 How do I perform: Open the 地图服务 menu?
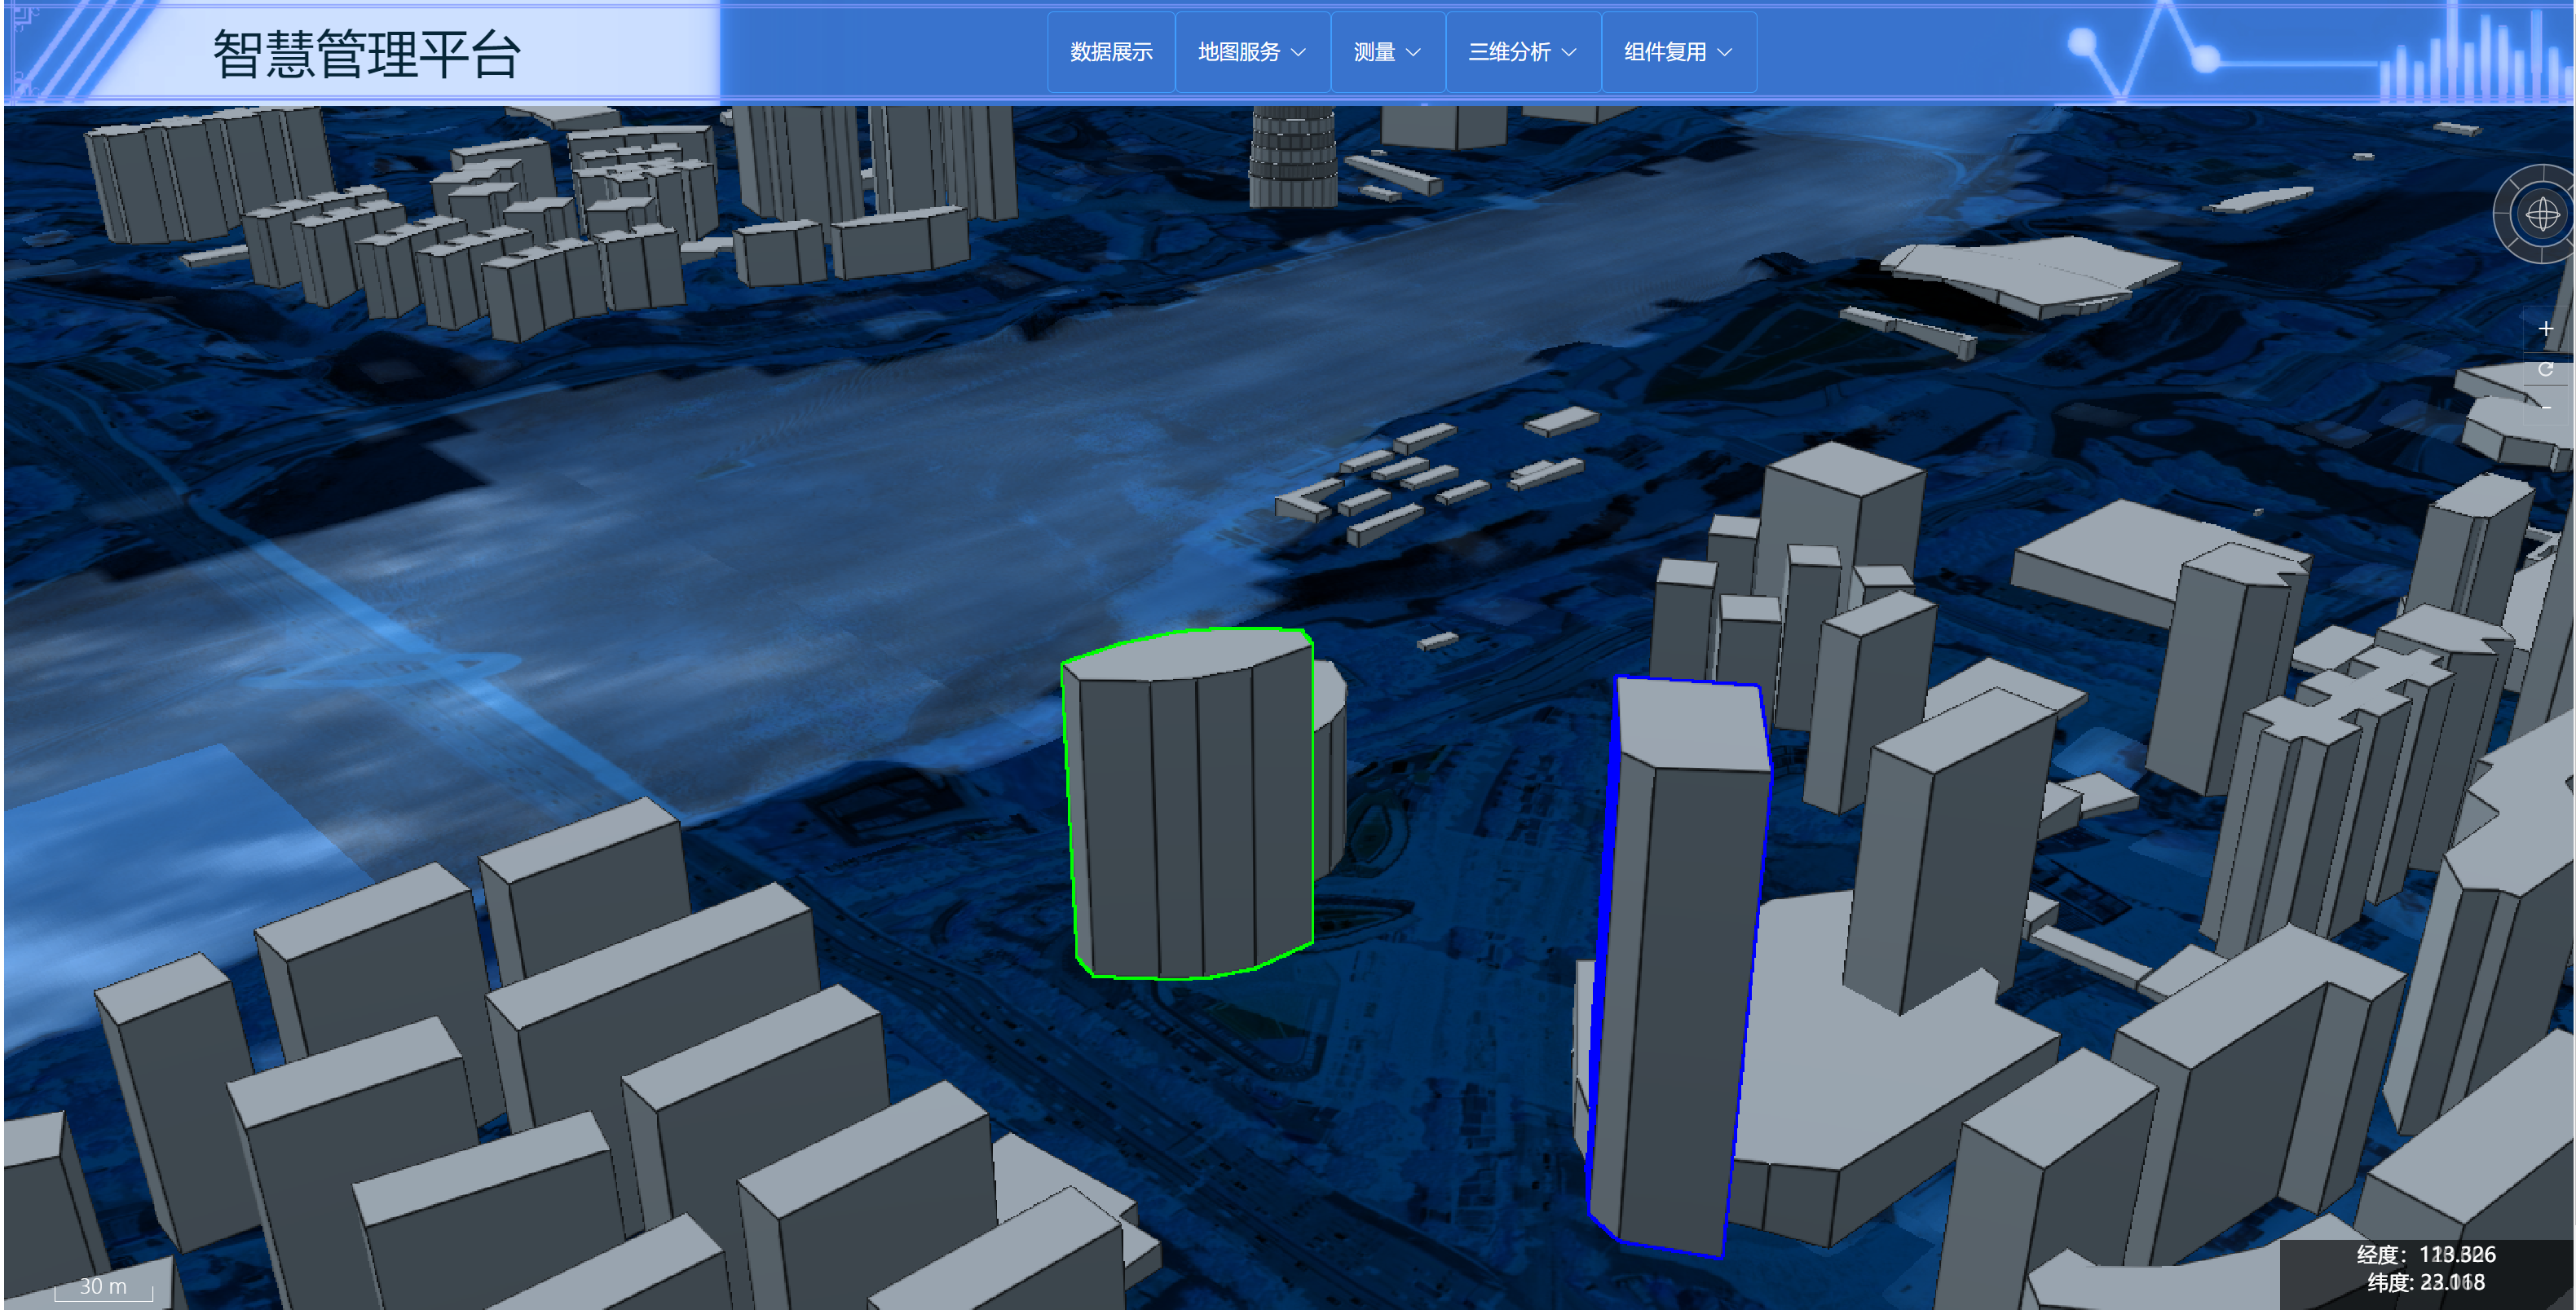(x=1239, y=52)
